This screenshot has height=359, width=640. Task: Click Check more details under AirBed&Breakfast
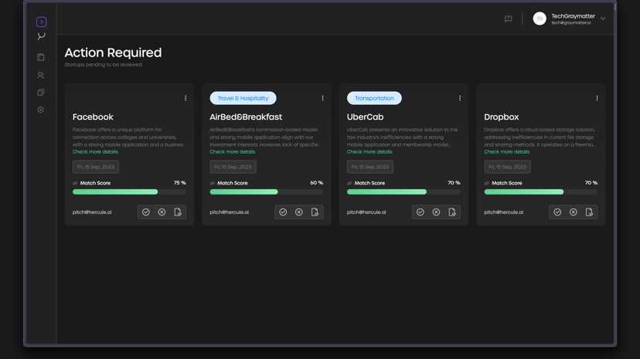232,151
